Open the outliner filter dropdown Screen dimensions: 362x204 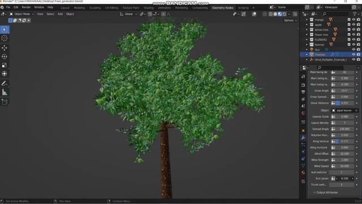[356, 14]
